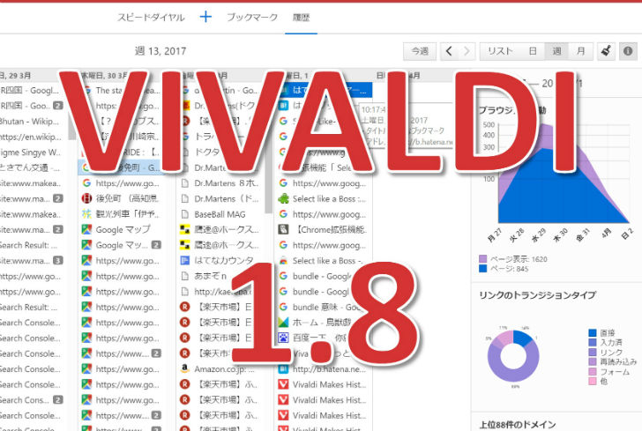Click the 直接 legend color swatch
This screenshot has height=431, width=642.
click(x=593, y=333)
